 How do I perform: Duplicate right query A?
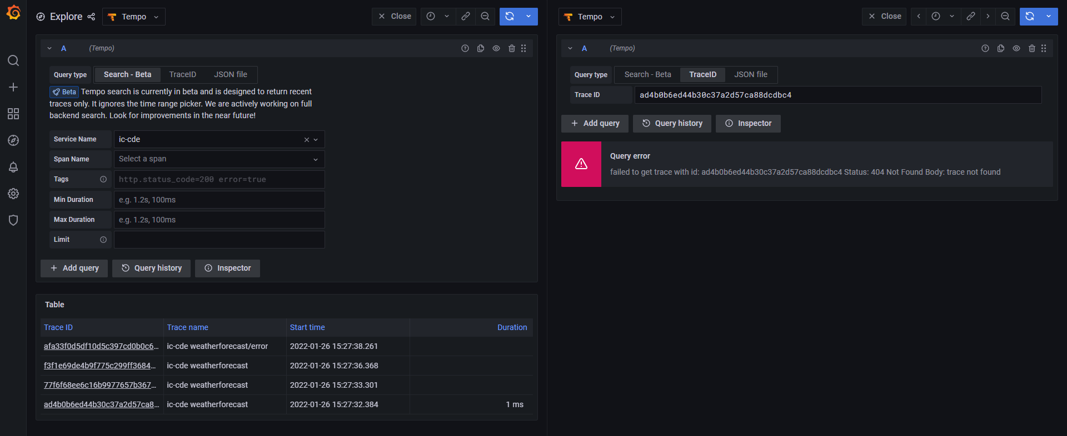tap(1001, 48)
